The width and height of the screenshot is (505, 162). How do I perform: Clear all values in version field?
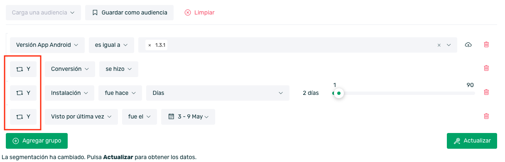coord(439,45)
